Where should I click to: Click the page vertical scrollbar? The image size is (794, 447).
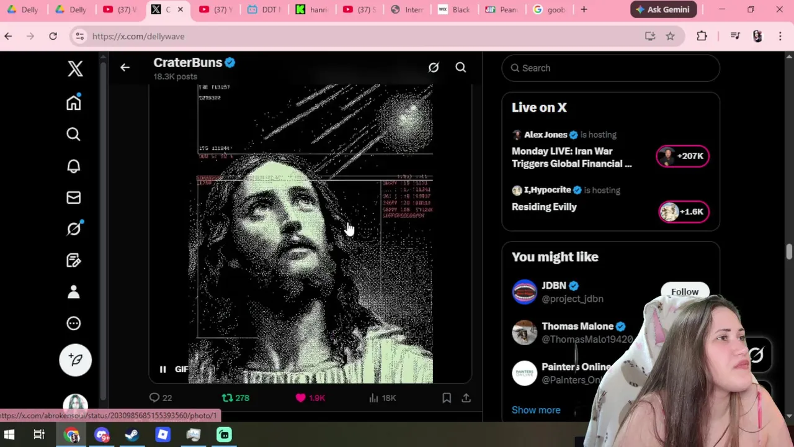coord(789,251)
